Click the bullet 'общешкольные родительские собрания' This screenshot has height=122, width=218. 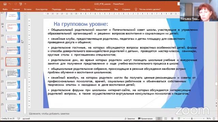(x=117, y=70)
